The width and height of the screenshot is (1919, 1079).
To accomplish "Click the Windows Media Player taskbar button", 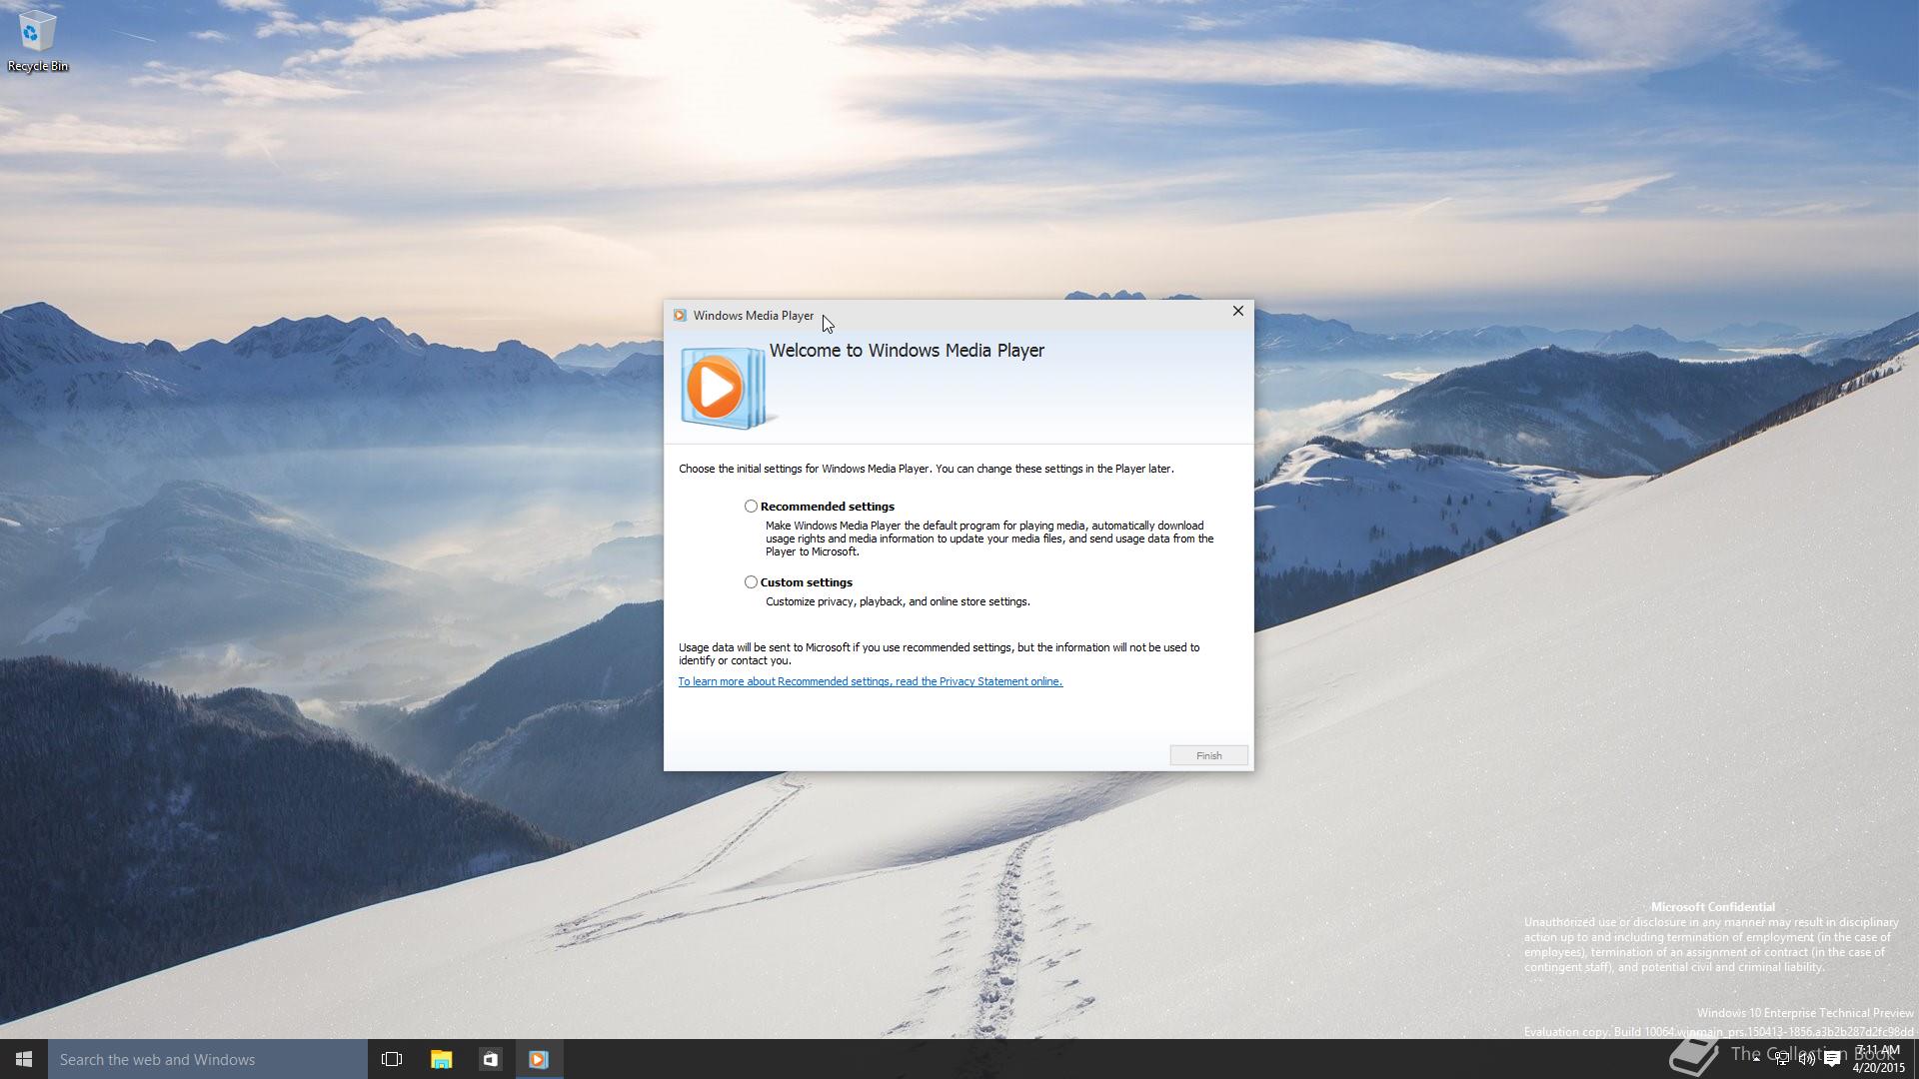I will (539, 1059).
